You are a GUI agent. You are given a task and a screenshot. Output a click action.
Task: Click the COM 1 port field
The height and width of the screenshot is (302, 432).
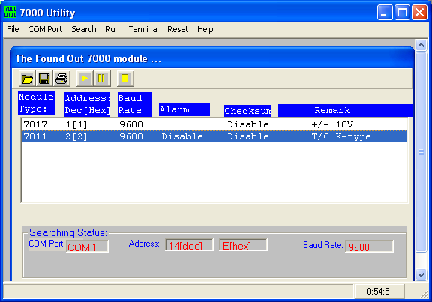pyautogui.click(x=87, y=247)
